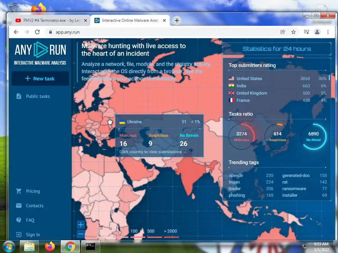
Task: Click the 6890 No threat ratio circle
Action: pyautogui.click(x=314, y=136)
